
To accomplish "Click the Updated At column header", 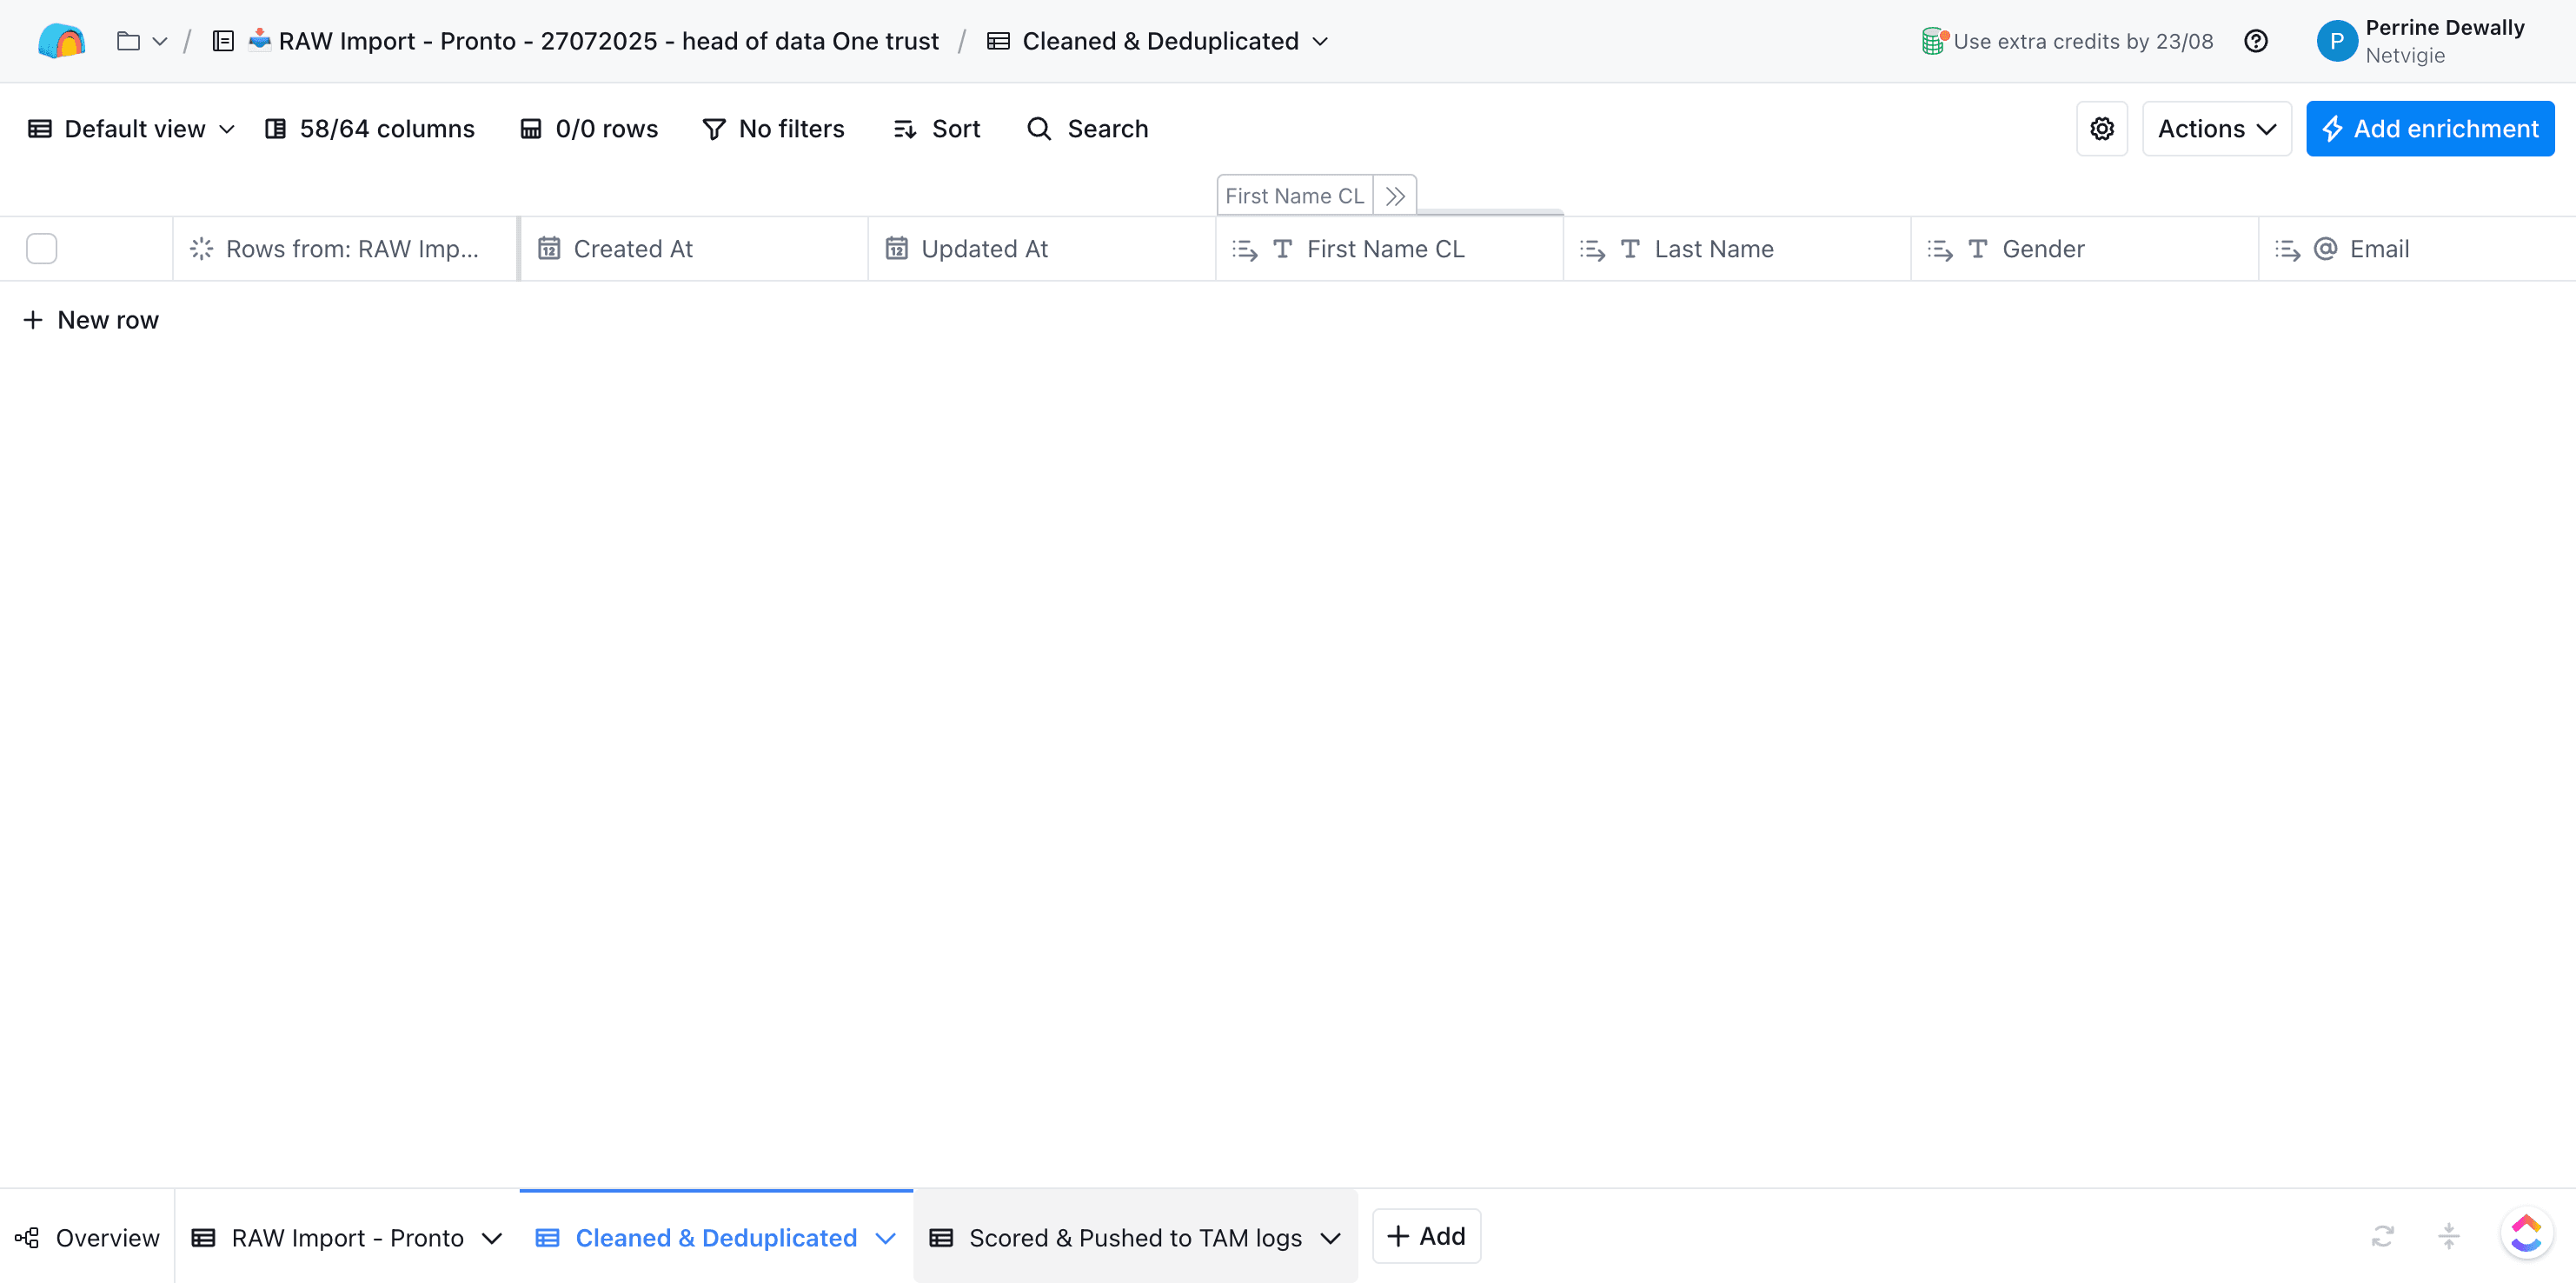I will (x=1042, y=249).
